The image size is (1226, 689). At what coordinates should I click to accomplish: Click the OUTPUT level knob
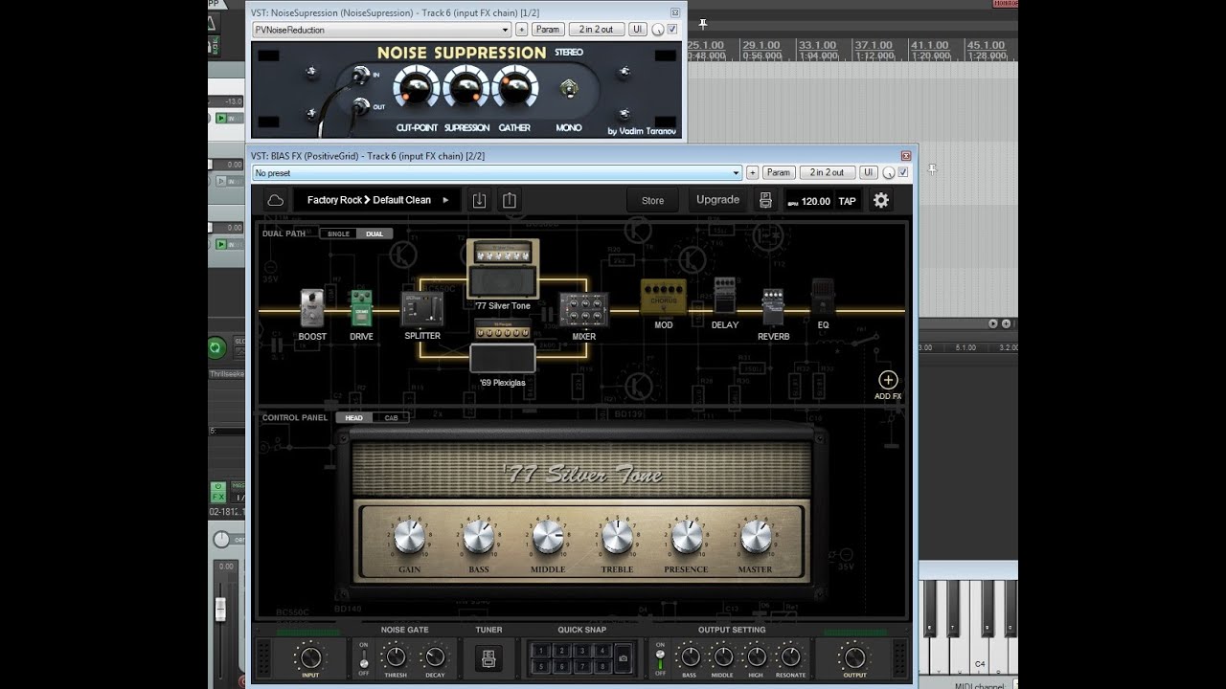[853, 656]
